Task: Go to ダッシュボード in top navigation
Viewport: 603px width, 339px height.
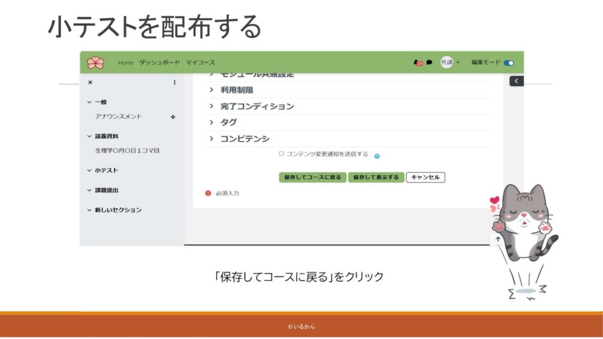Action: pos(159,62)
